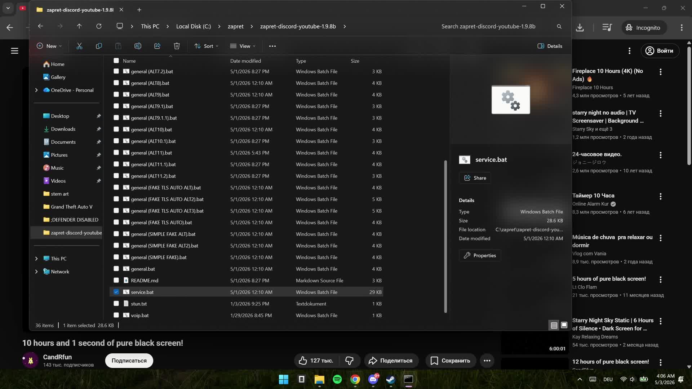Open the See more three-dot toolbar menu
The height and width of the screenshot is (389, 692).
(272, 46)
